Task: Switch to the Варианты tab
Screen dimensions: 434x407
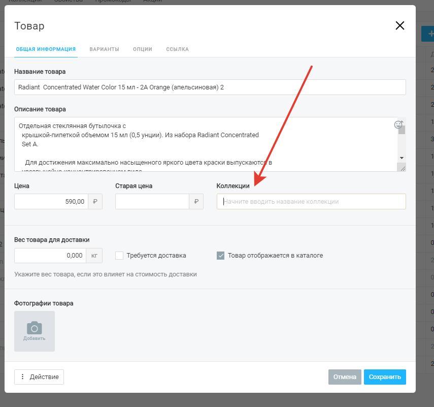Action: pyautogui.click(x=104, y=49)
